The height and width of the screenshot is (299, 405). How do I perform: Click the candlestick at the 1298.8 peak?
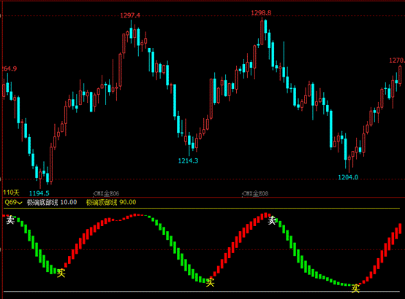point(262,32)
